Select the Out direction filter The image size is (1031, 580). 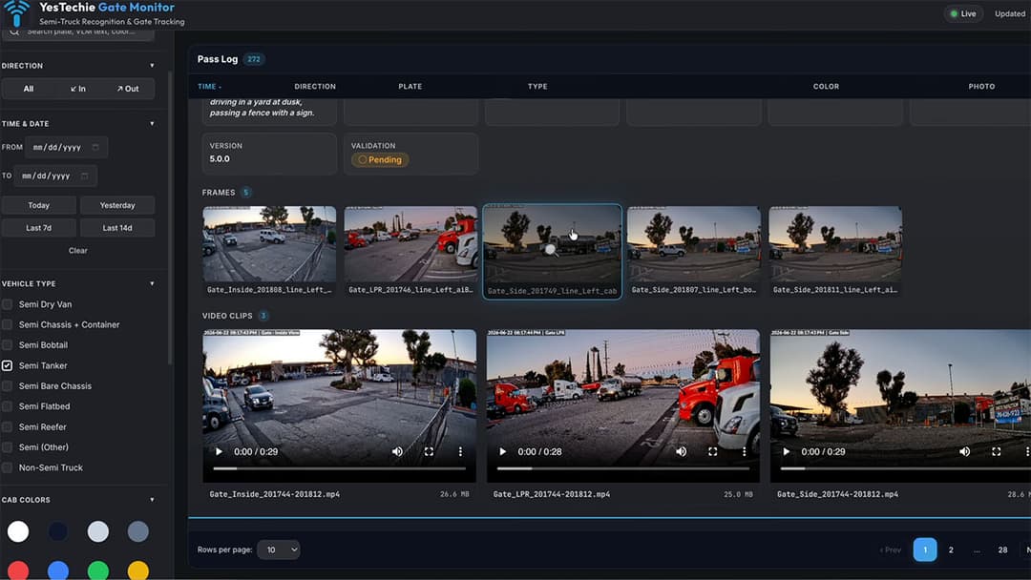pyautogui.click(x=128, y=89)
